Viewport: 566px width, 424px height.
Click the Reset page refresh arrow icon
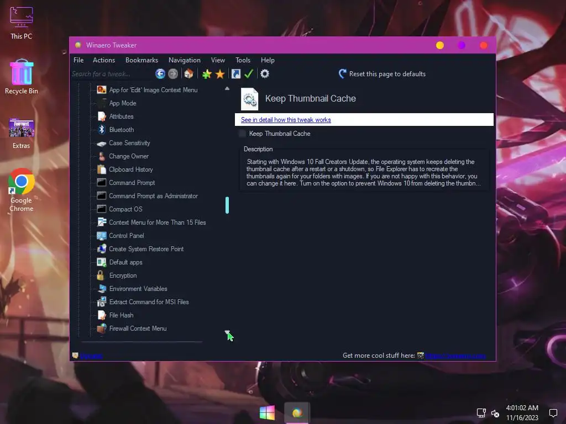pyautogui.click(x=343, y=74)
